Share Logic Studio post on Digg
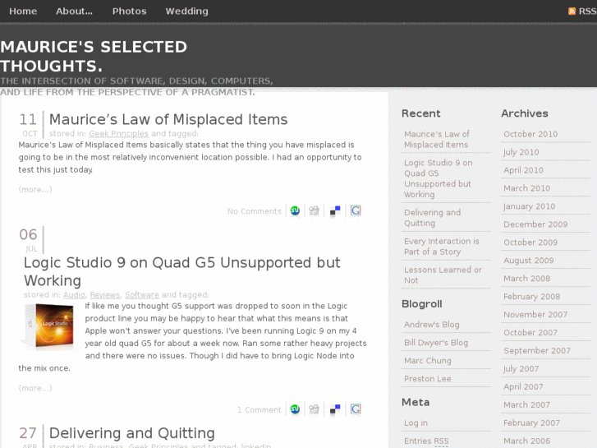Viewport: 597px width, 448px height. point(314,409)
